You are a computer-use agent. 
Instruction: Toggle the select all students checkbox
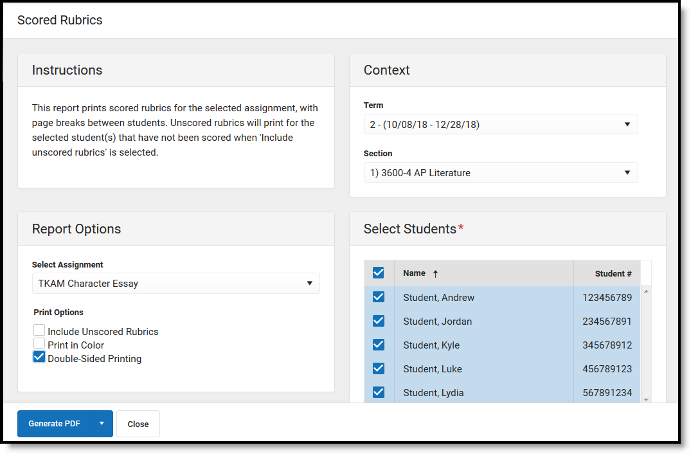click(379, 273)
